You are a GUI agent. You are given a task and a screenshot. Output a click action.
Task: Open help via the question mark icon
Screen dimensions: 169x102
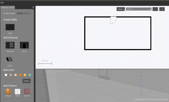pos(33,8)
